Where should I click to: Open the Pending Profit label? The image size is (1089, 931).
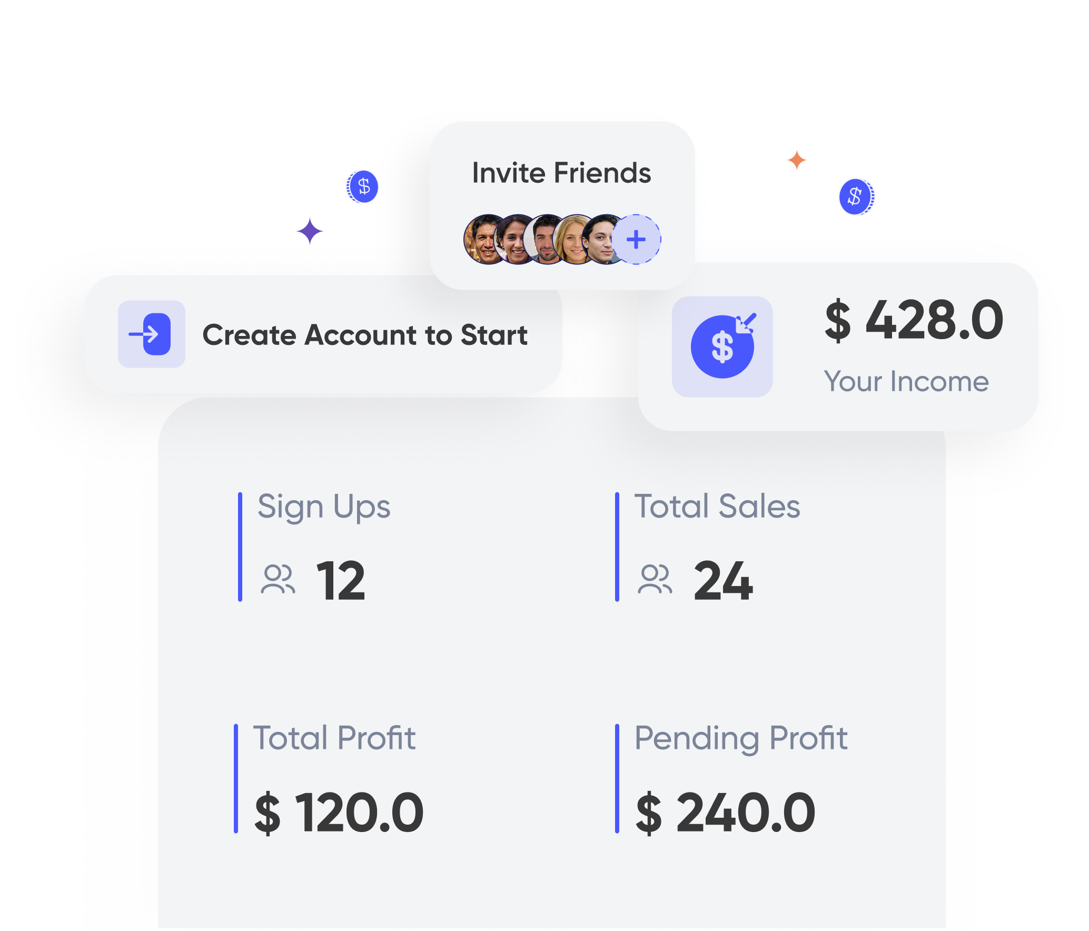(x=741, y=738)
